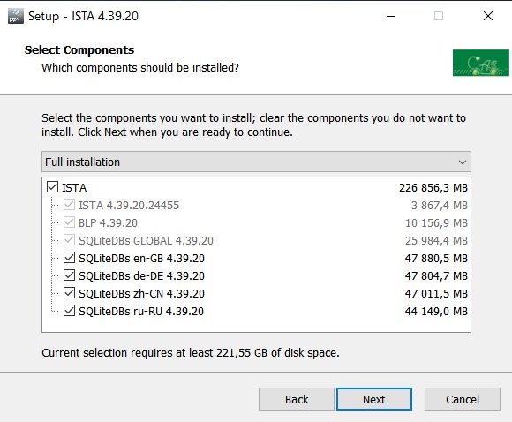Uncheck the top-level ISTA checkbox
The width and height of the screenshot is (512, 422).
(x=53, y=187)
